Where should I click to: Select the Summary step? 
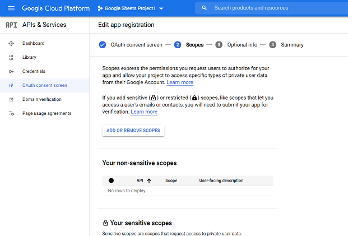click(291, 45)
